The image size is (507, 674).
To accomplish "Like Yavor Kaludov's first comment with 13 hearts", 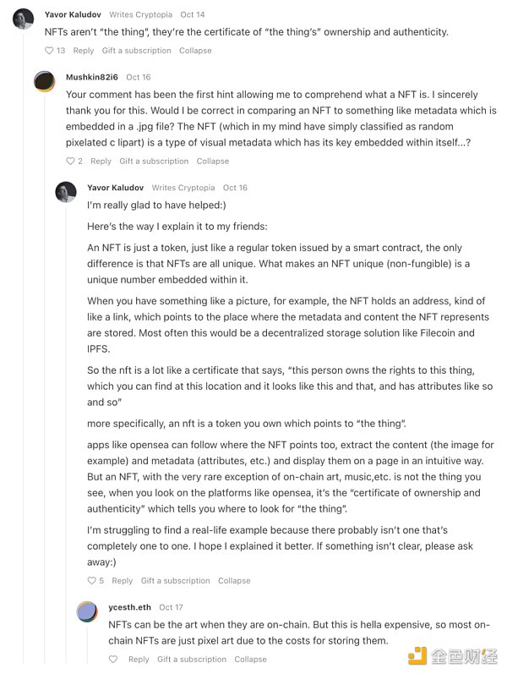I will pos(49,51).
